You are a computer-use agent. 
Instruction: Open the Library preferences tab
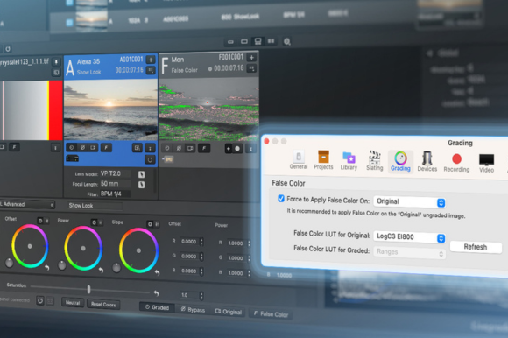[349, 161]
